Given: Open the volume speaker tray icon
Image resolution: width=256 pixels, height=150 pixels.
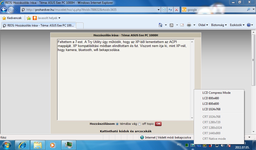Looking at the screenshot, I should [x=222, y=145].
